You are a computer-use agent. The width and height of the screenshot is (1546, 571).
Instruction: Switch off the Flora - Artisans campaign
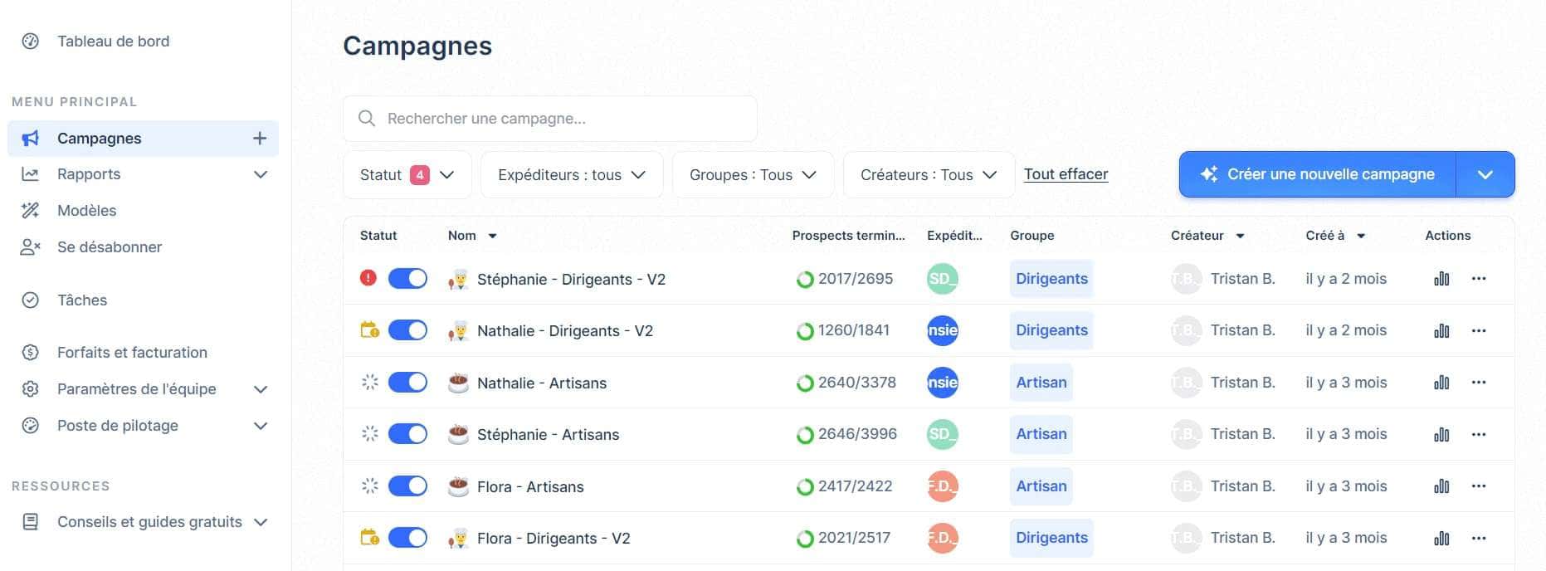pos(407,486)
